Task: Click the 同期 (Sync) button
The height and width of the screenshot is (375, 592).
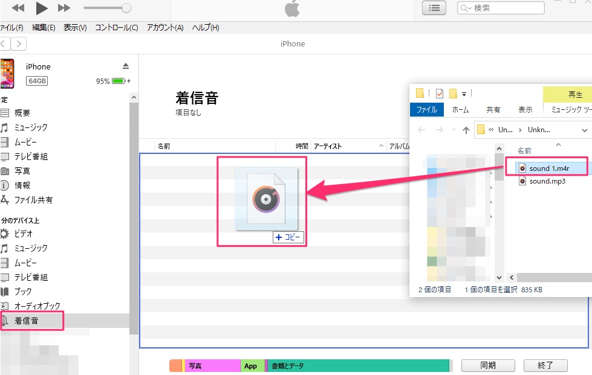Action: (x=489, y=365)
